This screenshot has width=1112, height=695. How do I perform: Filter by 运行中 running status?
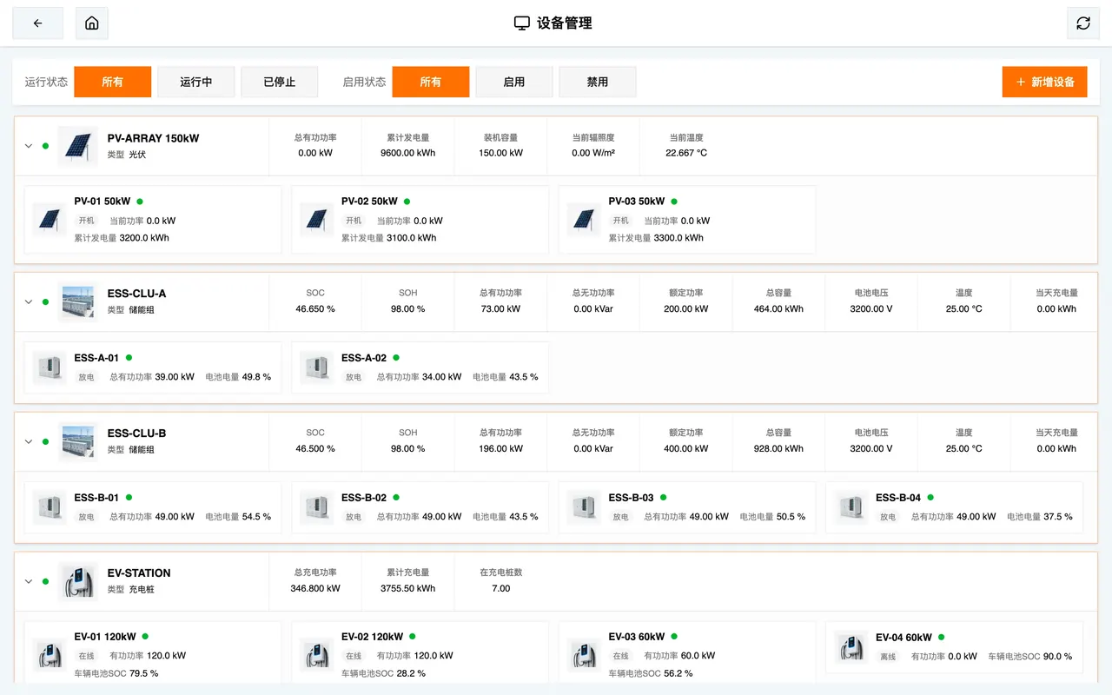click(x=196, y=82)
